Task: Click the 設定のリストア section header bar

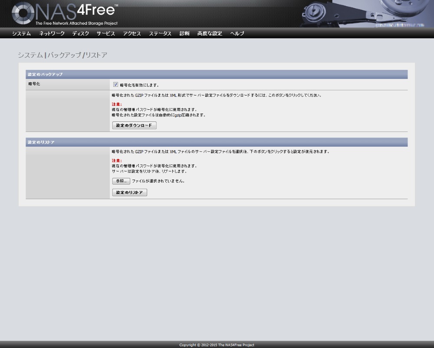Action: [217, 142]
